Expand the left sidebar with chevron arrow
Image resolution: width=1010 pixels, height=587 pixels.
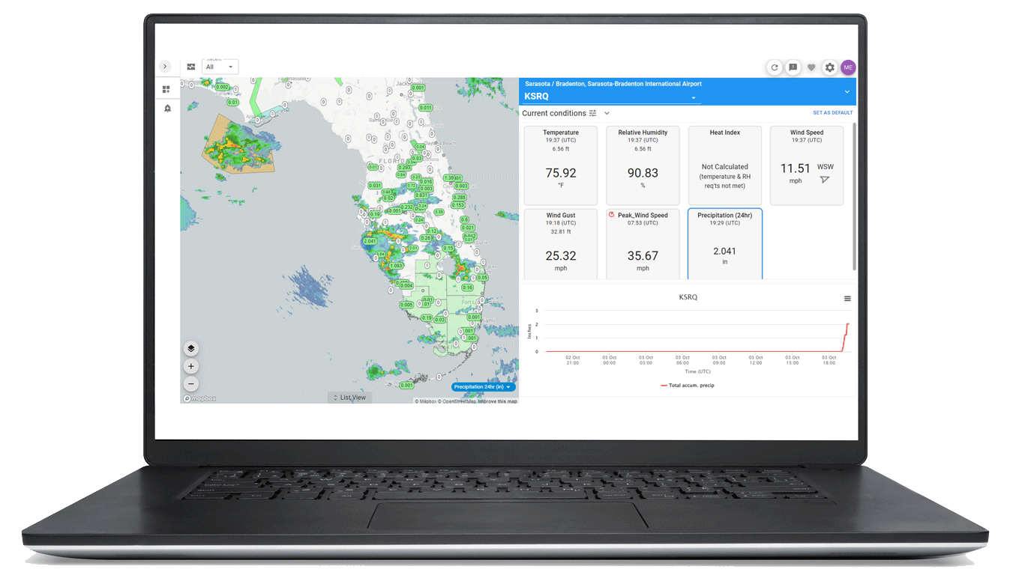166,67
